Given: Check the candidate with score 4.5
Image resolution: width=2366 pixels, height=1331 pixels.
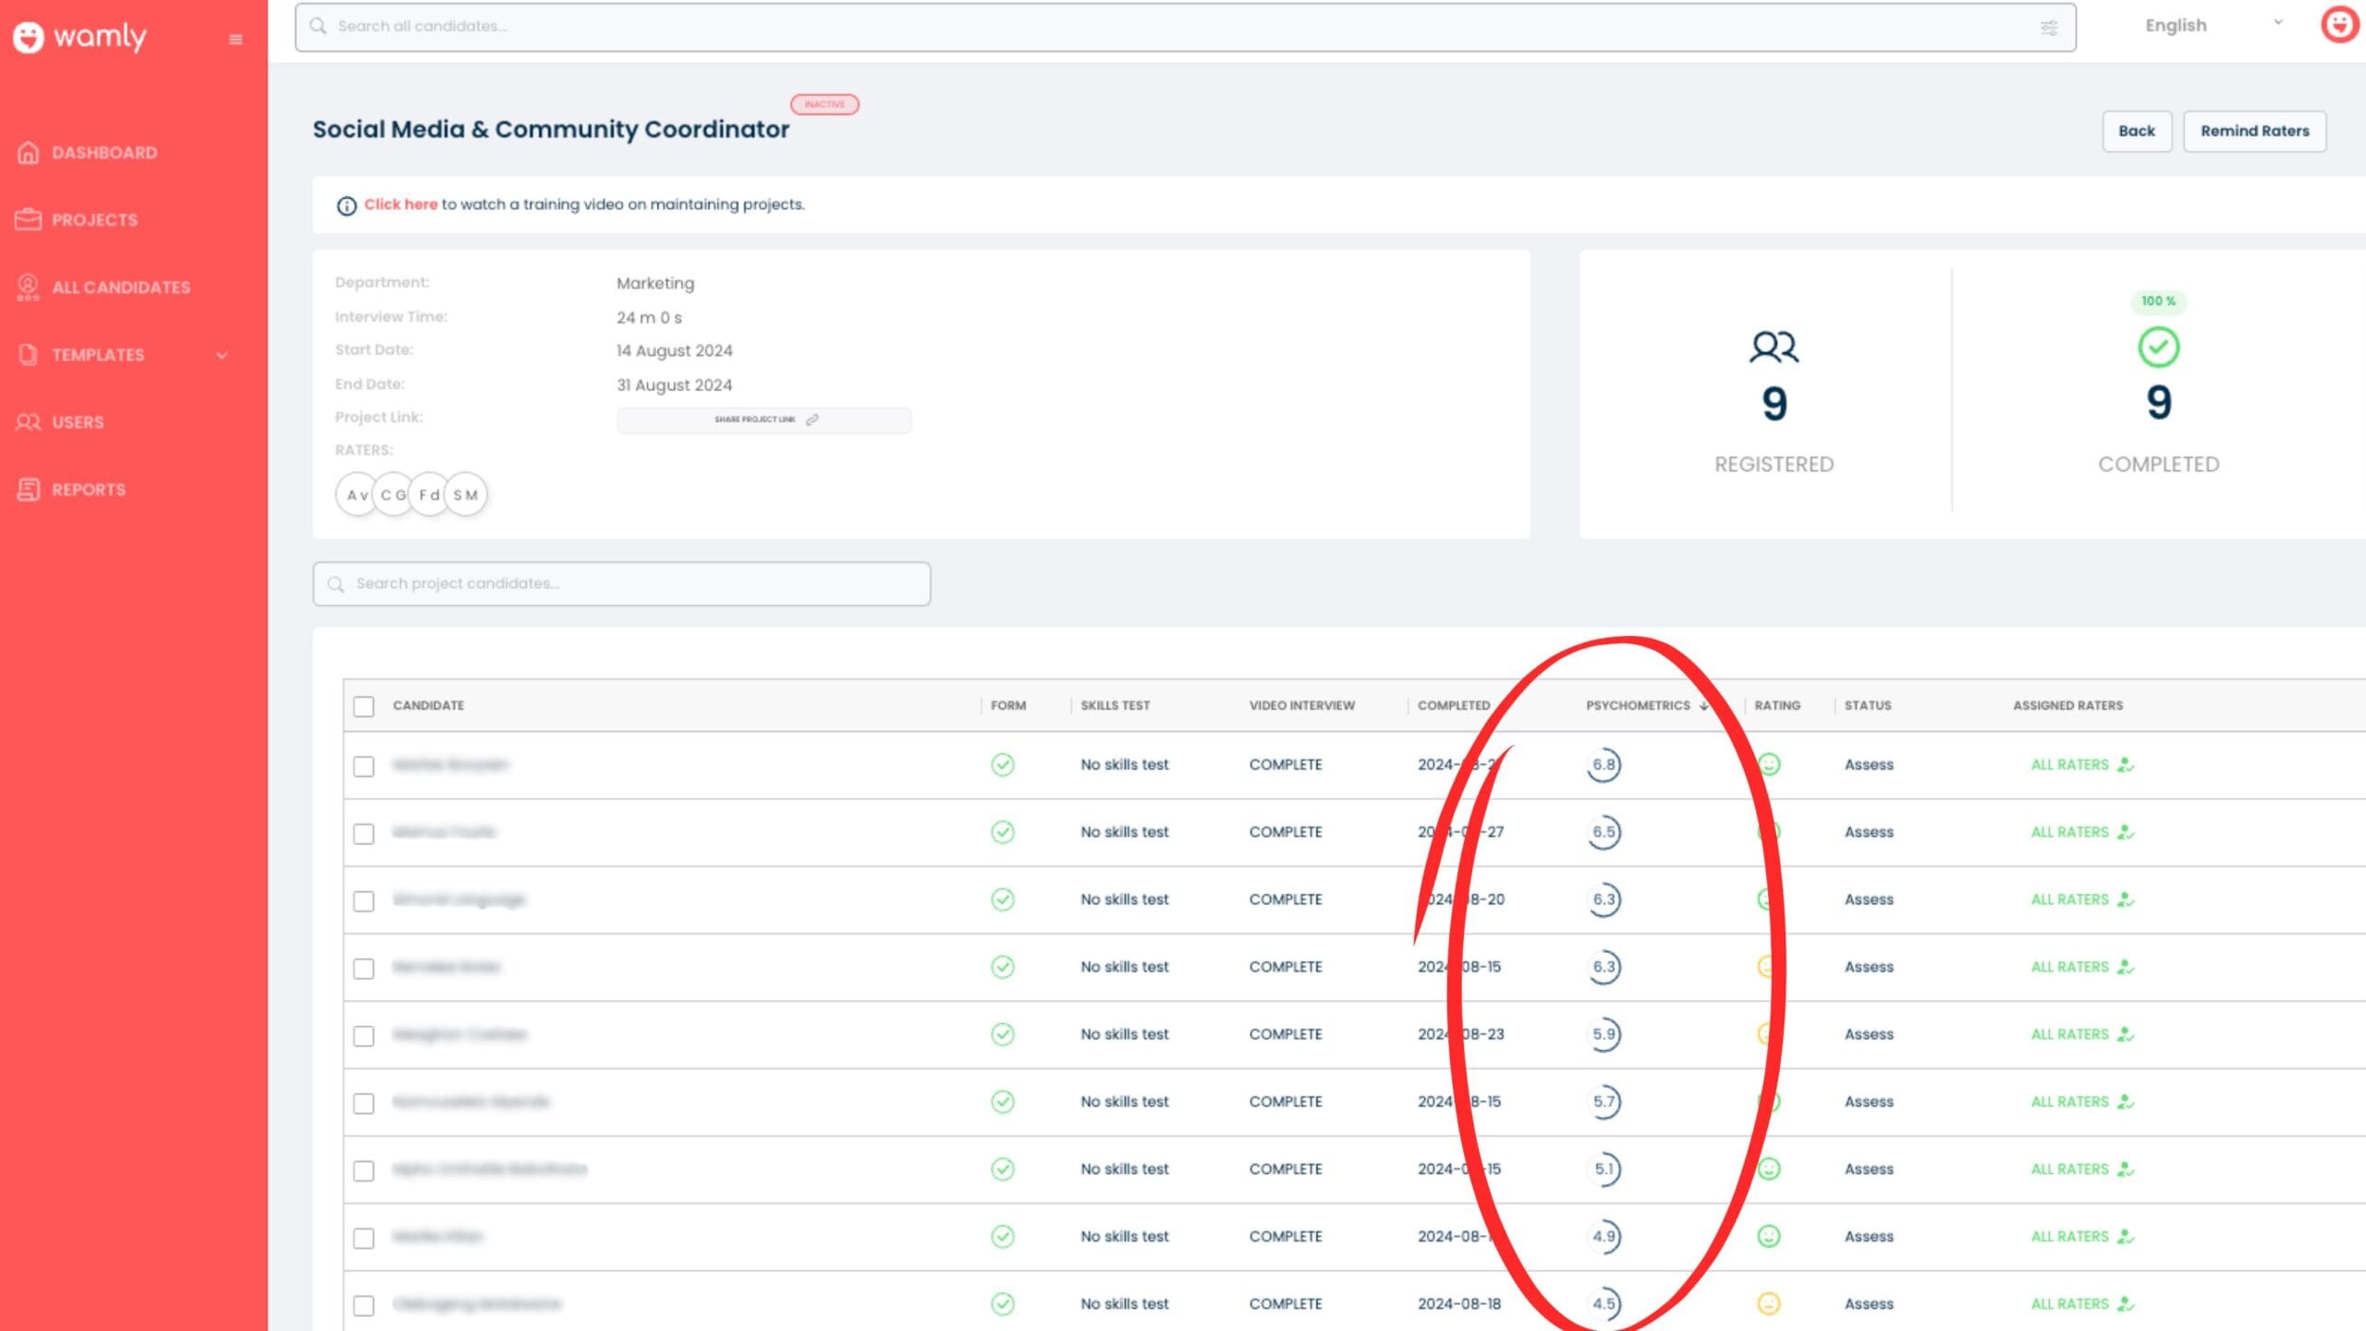Looking at the screenshot, I should coord(364,1307).
